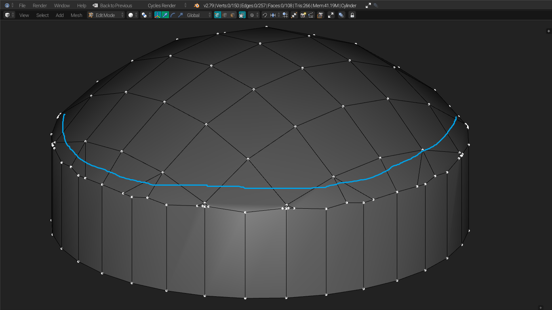Open pivot point selector
Viewport: 552px width, 310px height.
(x=146, y=15)
